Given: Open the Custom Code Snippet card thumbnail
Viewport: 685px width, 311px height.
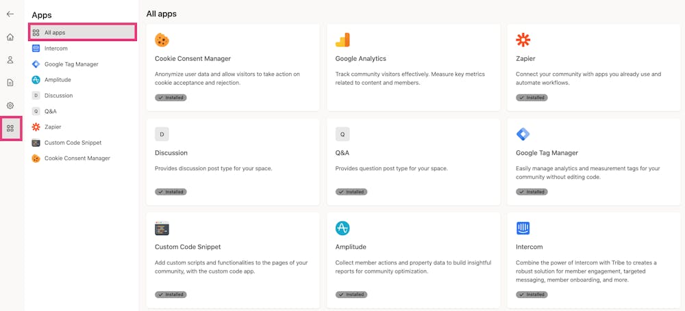Looking at the screenshot, I should [x=162, y=228].
